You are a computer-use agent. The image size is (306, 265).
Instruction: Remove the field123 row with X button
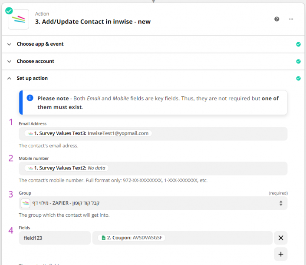(x=281, y=238)
